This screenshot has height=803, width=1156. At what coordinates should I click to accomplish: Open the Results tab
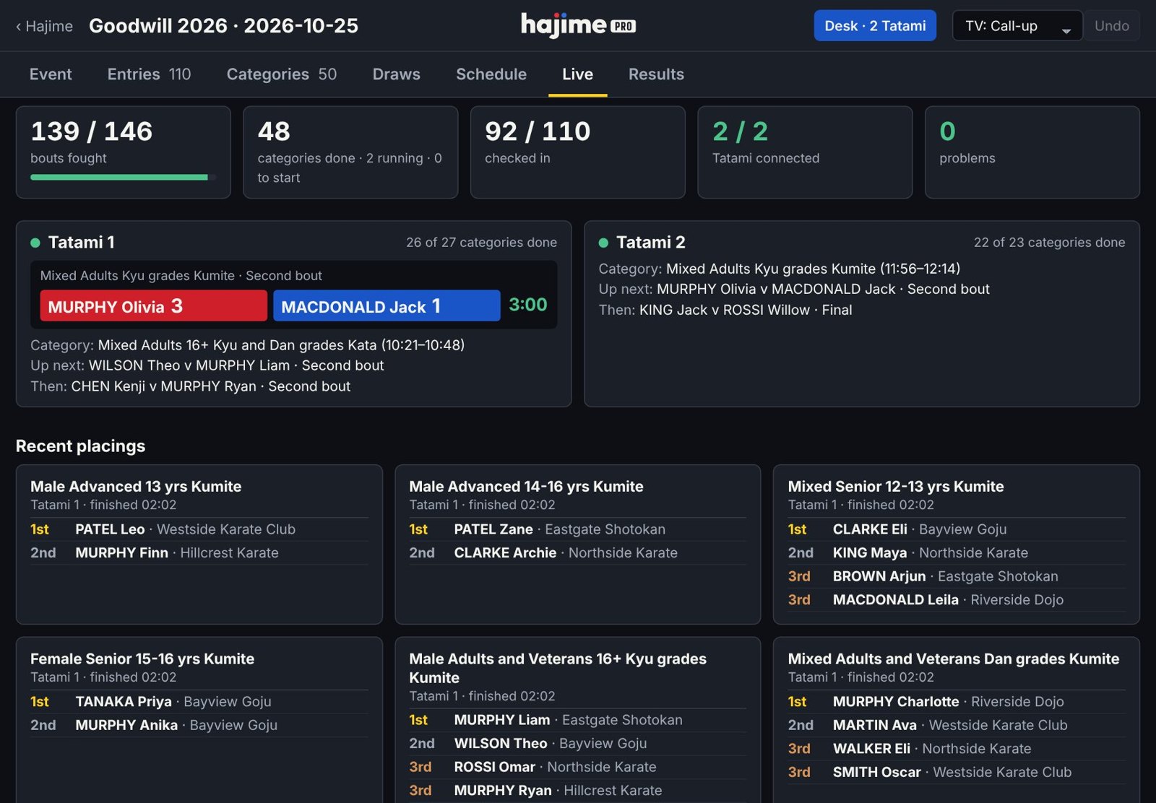(656, 74)
